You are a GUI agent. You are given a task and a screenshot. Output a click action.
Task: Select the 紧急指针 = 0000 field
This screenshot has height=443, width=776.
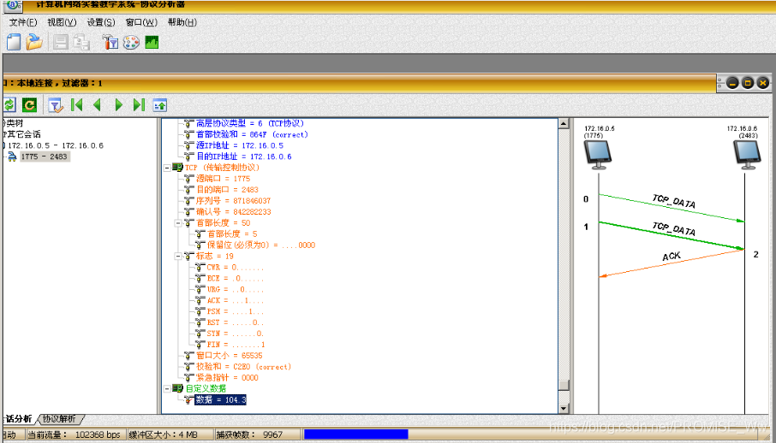pyautogui.click(x=227, y=377)
